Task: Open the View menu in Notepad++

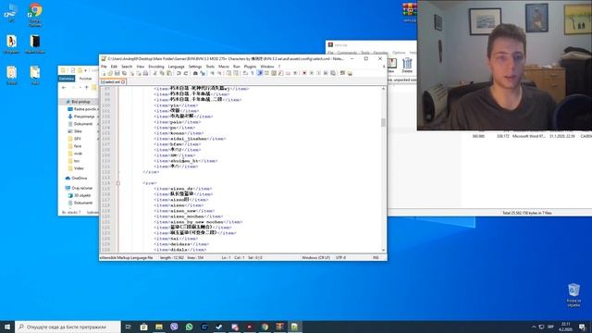Action: [141, 67]
